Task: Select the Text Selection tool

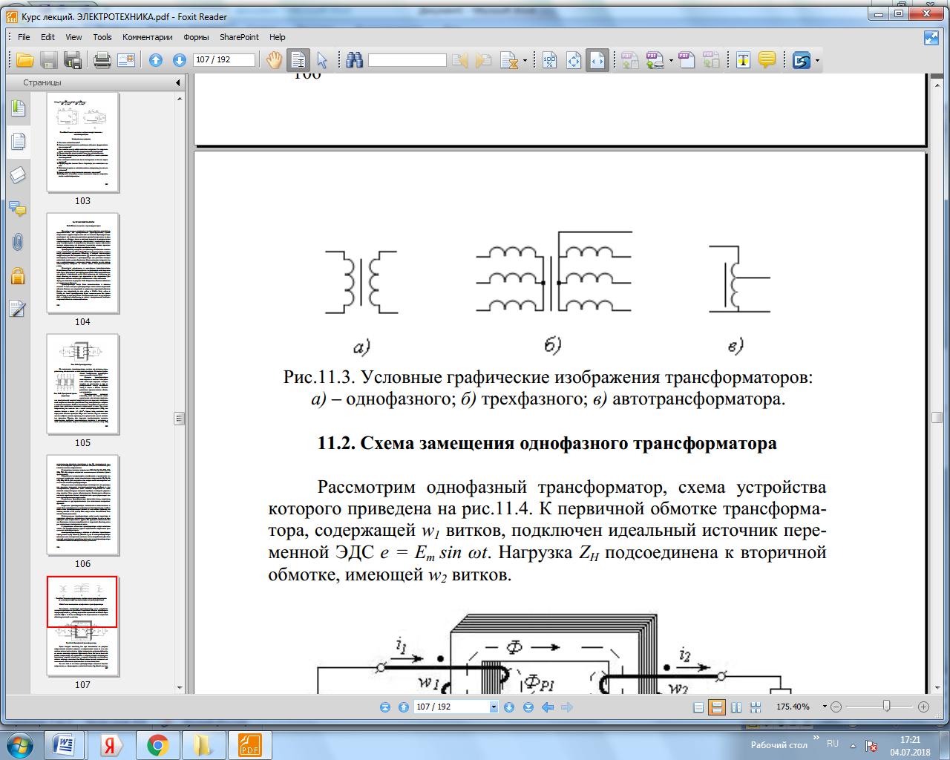Action: click(298, 60)
